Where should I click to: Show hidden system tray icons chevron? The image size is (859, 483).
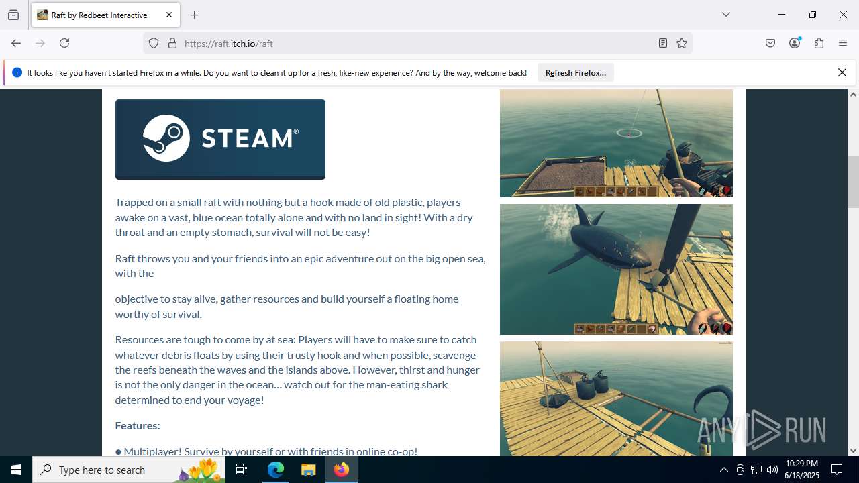click(723, 470)
